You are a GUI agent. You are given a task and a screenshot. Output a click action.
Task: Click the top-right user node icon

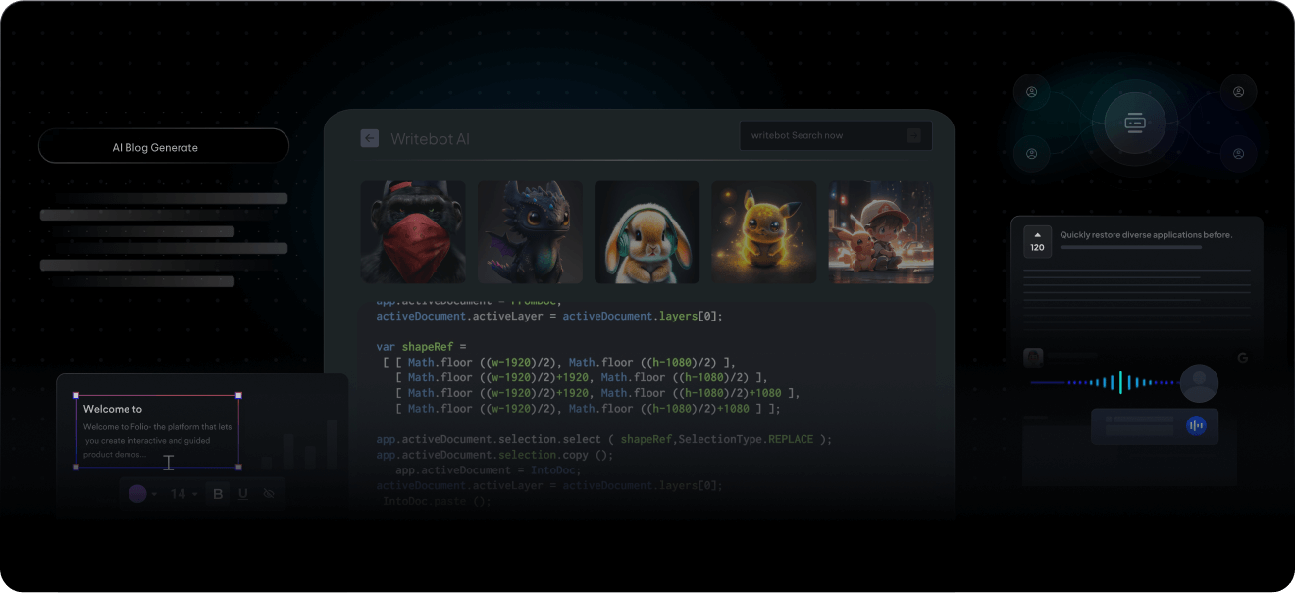(x=1238, y=92)
